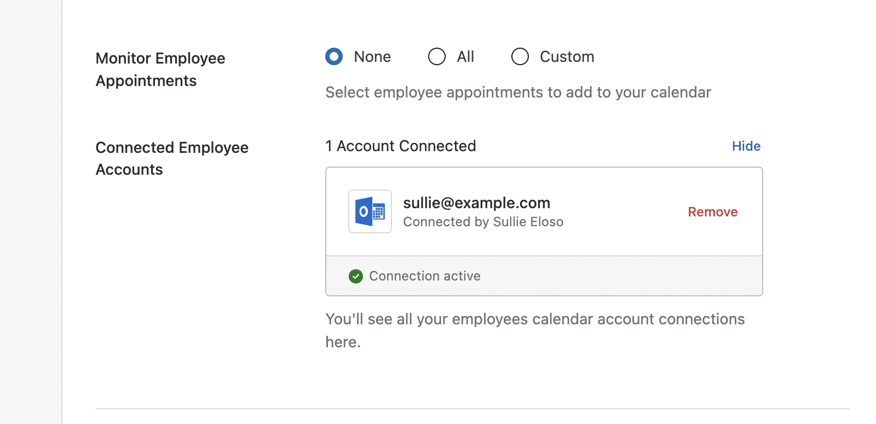
Task: Click the Connection active status text
Action: tap(425, 276)
